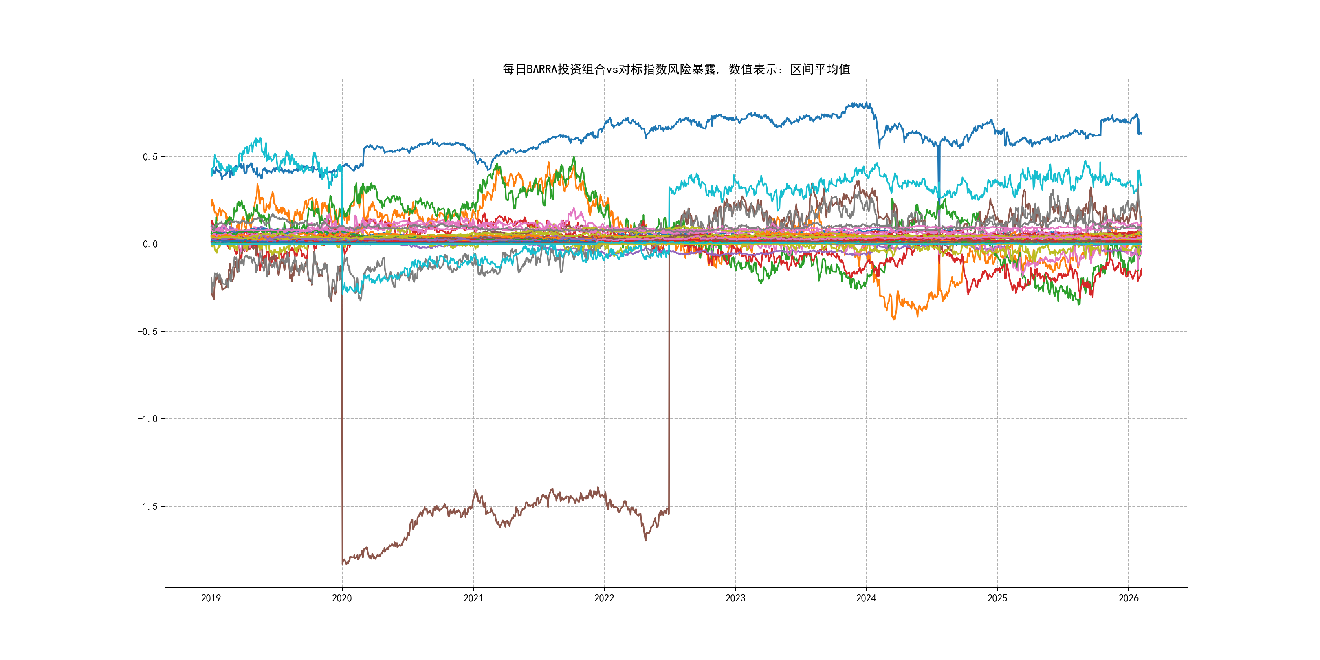The height and width of the screenshot is (660, 1320).
Task: Click the 2022 x-axis label
Action: coord(604,598)
